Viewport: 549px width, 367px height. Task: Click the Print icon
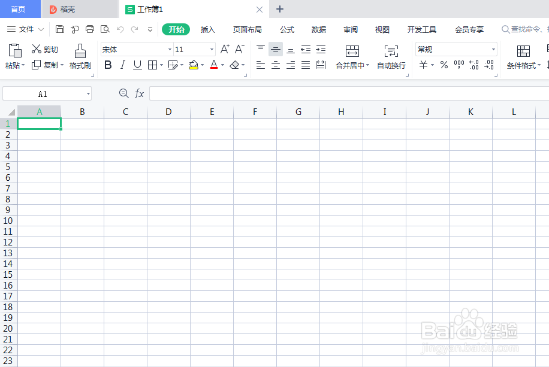tap(90, 29)
